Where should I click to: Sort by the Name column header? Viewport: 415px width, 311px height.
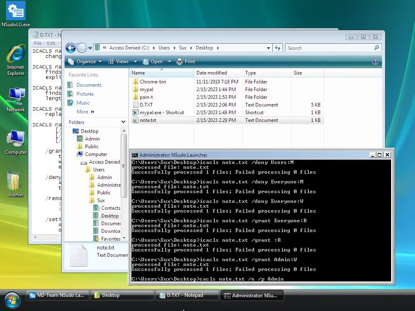point(162,73)
